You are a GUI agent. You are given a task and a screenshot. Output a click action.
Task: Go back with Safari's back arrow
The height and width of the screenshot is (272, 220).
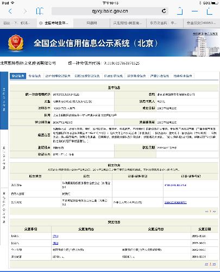(10, 11)
